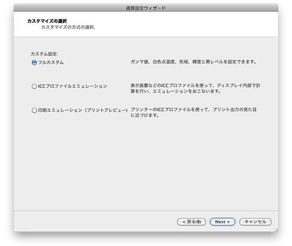
Task: Click the フルカスタム option label text
Action: click(51, 63)
